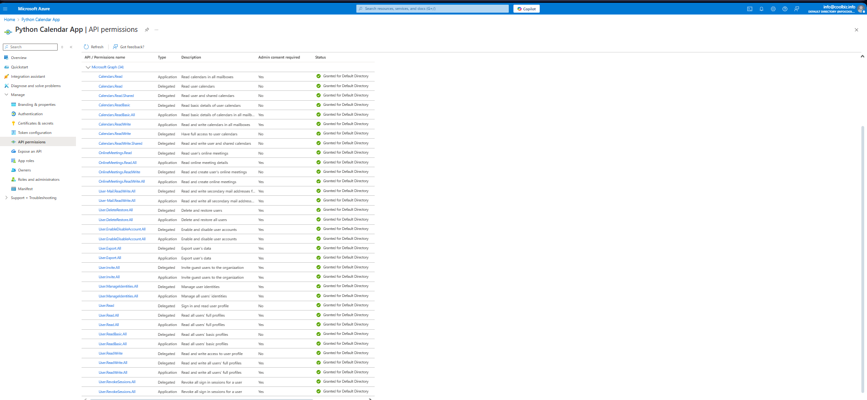Click the Quickstart cloud icon
This screenshot has width=867, height=400.
pyautogui.click(x=7, y=67)
